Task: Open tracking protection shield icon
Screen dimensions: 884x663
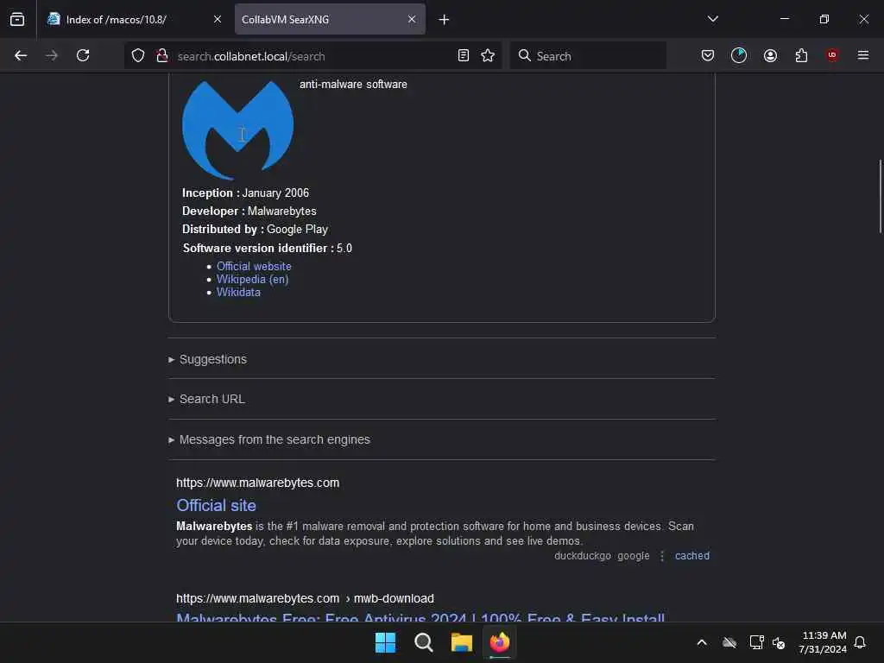Action: tap(138, 55)
